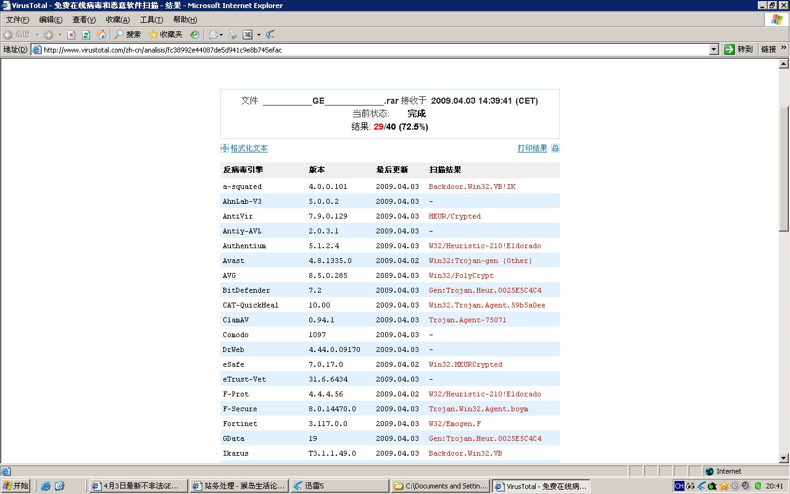Screen dimensions: 790x494
Task: Click the CAT-QuickHeal engine name
Action: 251,305
